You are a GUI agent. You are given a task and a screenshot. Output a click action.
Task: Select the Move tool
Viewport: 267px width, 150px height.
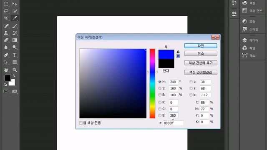tap(15, 4)
